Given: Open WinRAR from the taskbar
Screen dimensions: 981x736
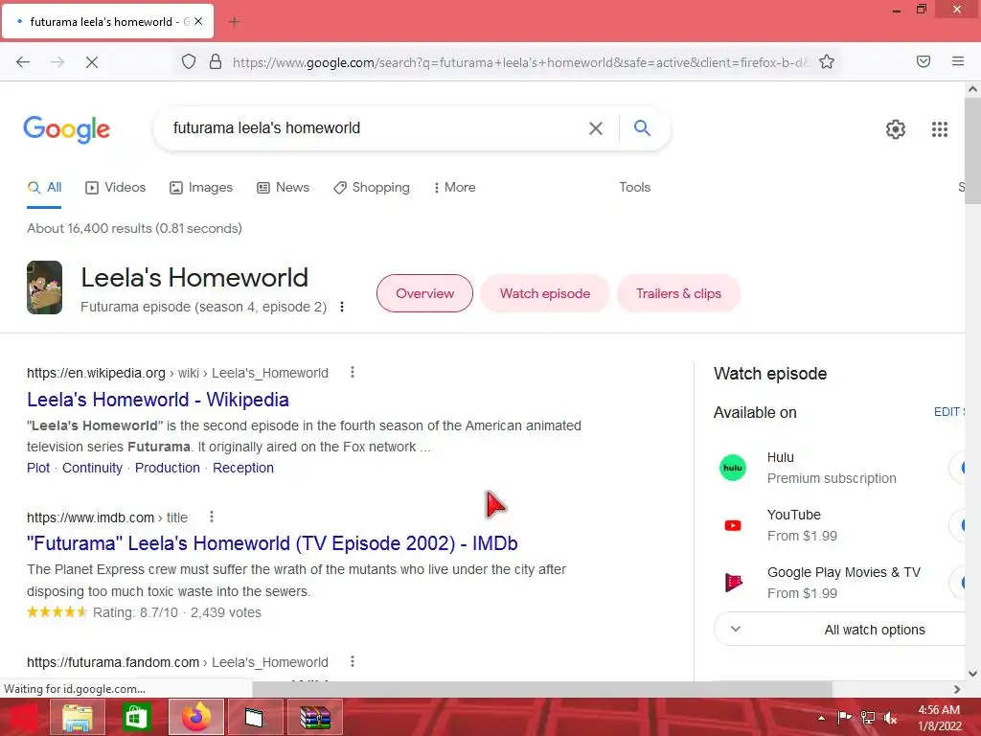Looking at the screenshot, I should point(314,717).
